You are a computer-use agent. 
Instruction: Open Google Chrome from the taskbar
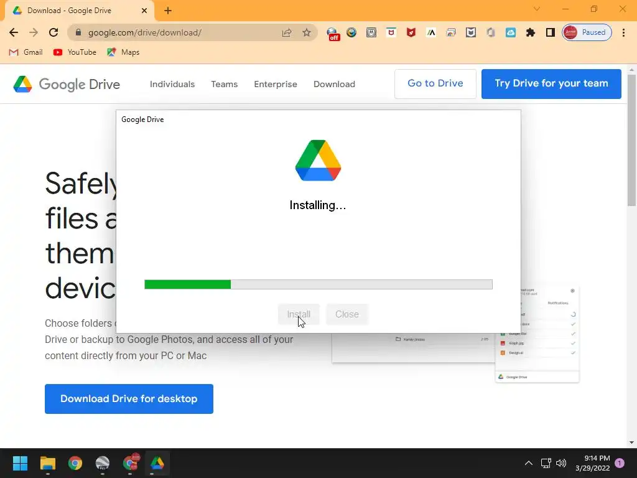(x=75, y=463)
